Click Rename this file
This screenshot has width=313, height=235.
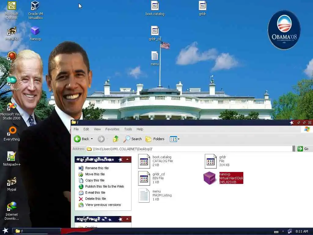click(x=97, y=168)
